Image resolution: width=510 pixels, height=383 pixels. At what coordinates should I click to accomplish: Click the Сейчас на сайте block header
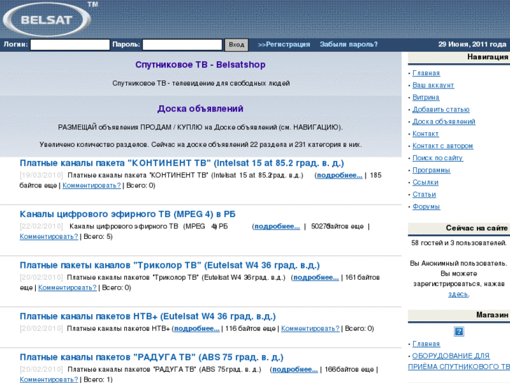(459, 228)
